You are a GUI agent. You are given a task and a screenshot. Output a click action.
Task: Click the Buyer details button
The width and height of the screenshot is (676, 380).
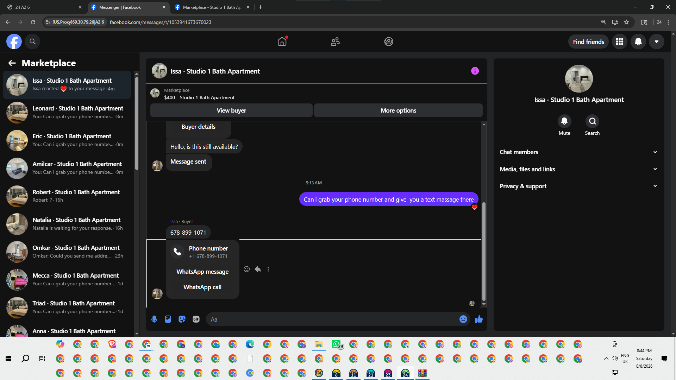click(x=199, y=127)
